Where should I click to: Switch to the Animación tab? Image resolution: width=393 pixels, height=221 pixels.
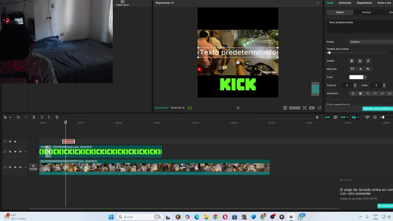(x=345, y=3)
